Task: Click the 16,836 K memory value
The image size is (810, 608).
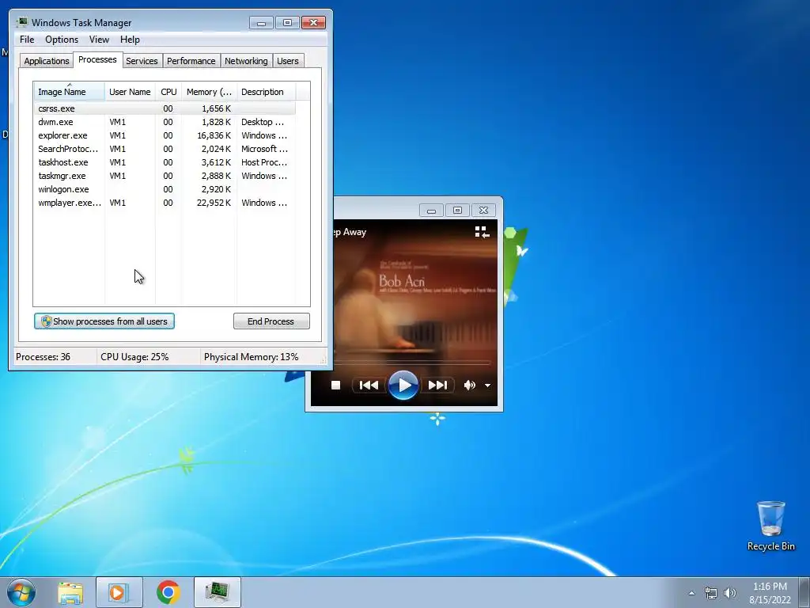Action: tap(214, 135)
